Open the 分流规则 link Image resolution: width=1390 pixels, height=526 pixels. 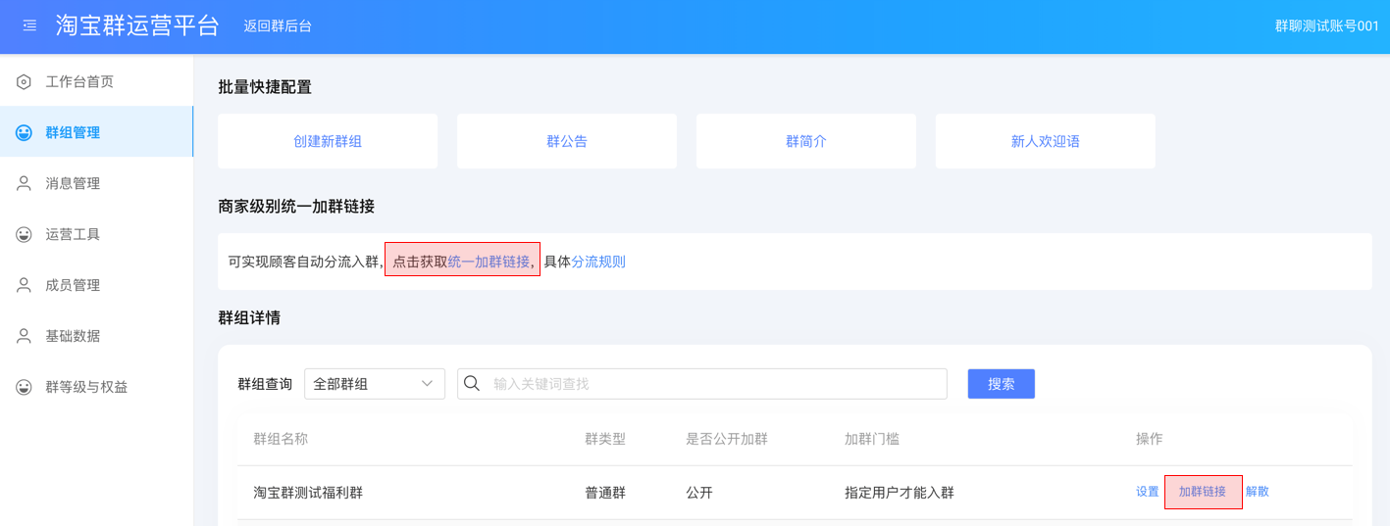click(598, 262)
